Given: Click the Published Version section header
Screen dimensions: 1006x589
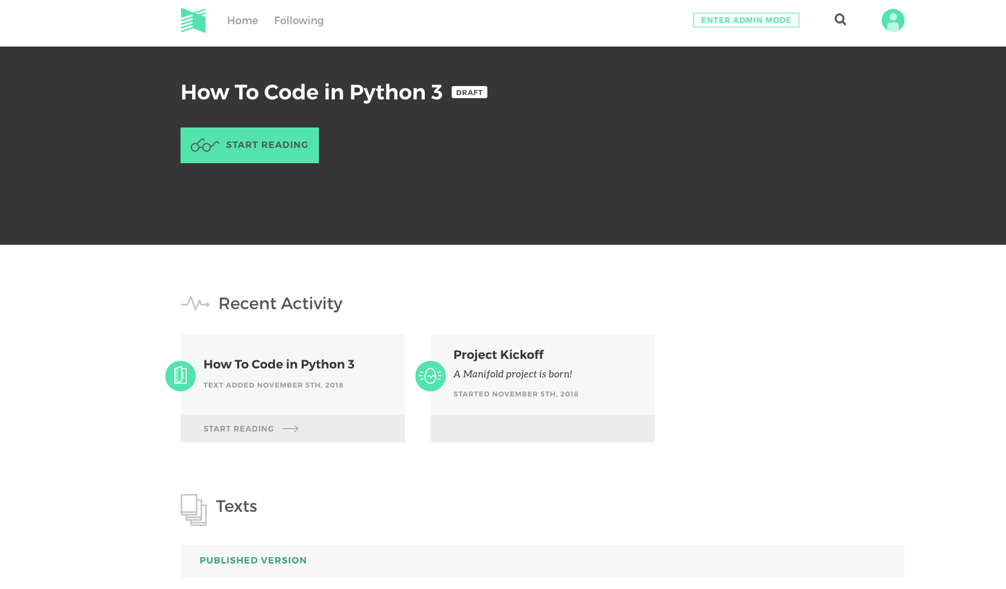Looking at the screenshot, I should tap(253, 560).
